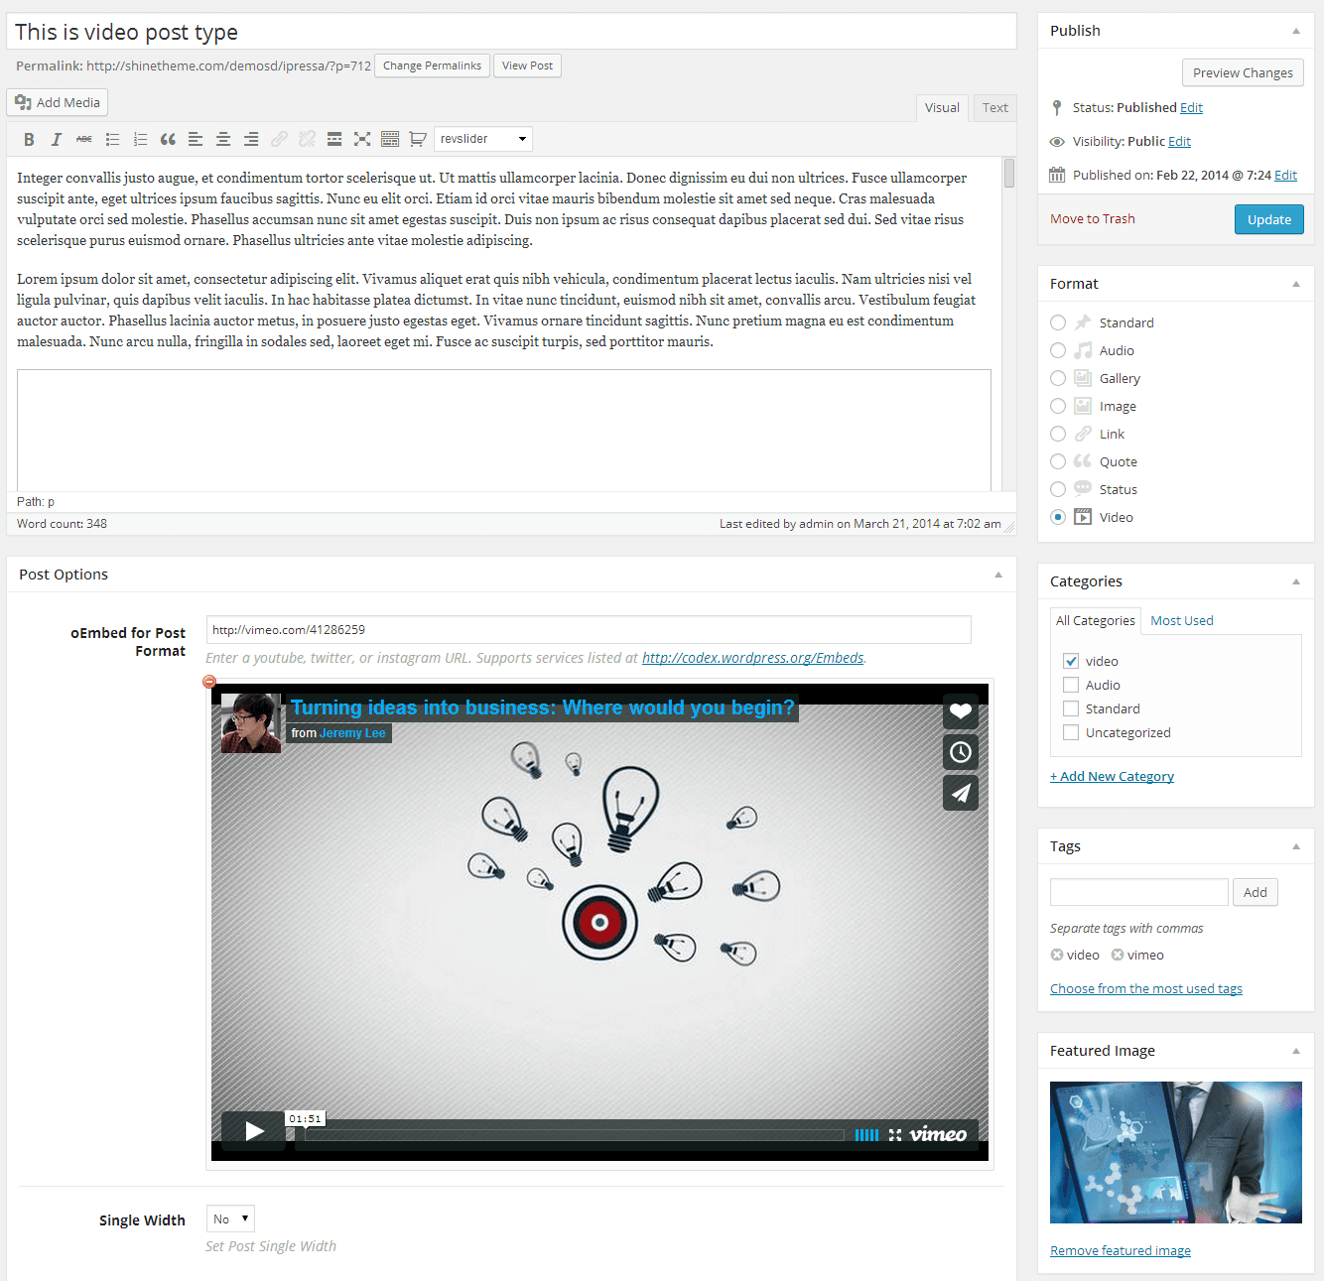Click the Update button

coord(1269,219)
